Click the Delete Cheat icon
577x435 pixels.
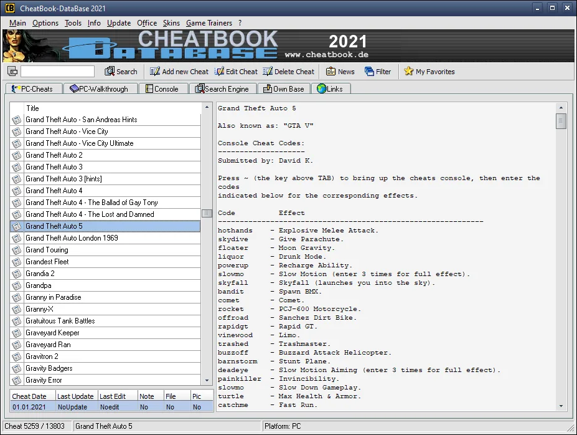click(x=268, y=71)
